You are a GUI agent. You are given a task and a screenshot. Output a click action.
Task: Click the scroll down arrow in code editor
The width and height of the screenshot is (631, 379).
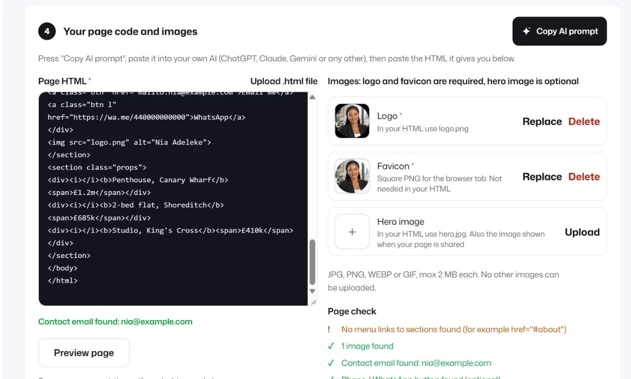pyautogui.click(x=312, y=291)
